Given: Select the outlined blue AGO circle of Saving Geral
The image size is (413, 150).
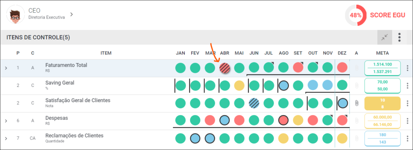Looking at the screenshot, I should pyautogui.click(x=284, y=86).
